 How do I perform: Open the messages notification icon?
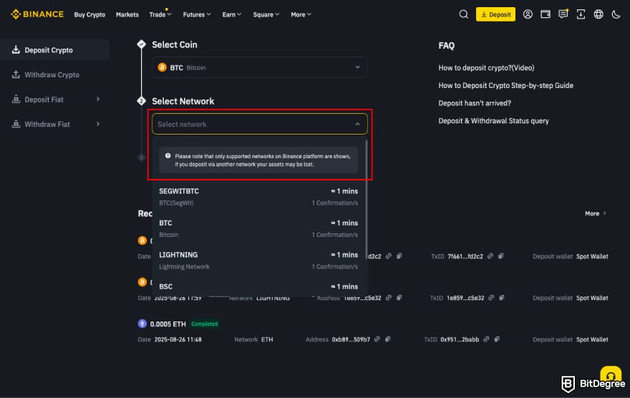(x=563, y=14)
